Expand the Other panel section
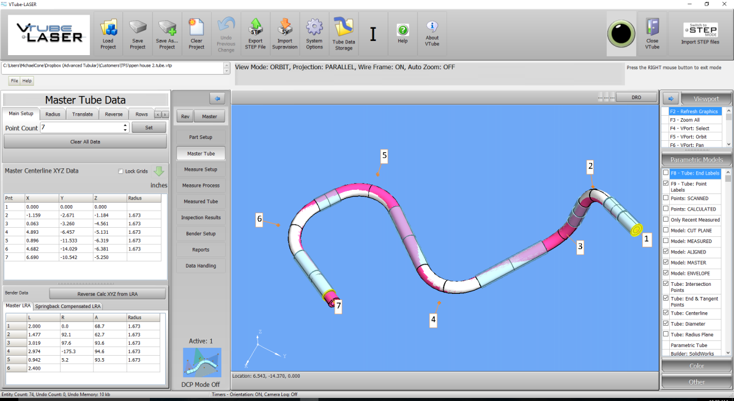The image size is (734, 401). pyautogui.click(x=697, y=382)
